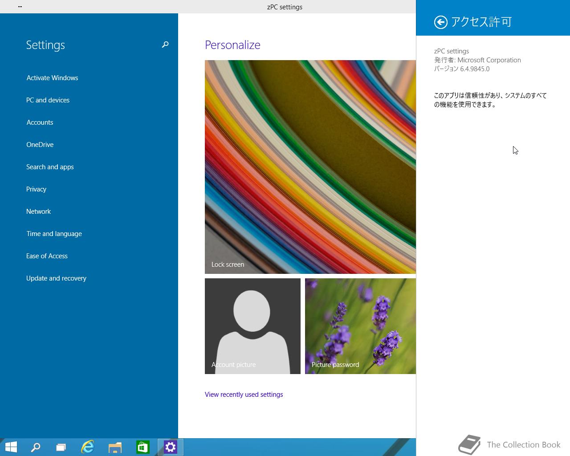Click the search icon next to Settings
The width and height of the screenshot is (570, 456).
point(165,45)
